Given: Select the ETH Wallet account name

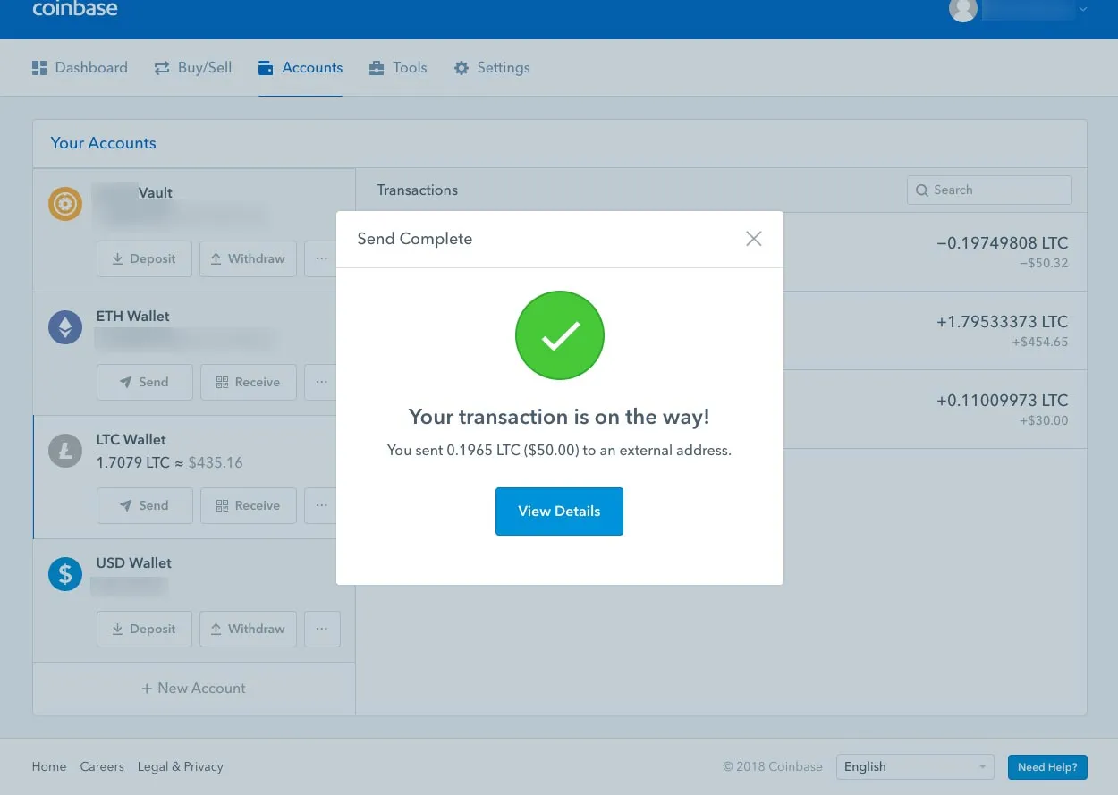Looking at the screenshot, I should 132,316.
